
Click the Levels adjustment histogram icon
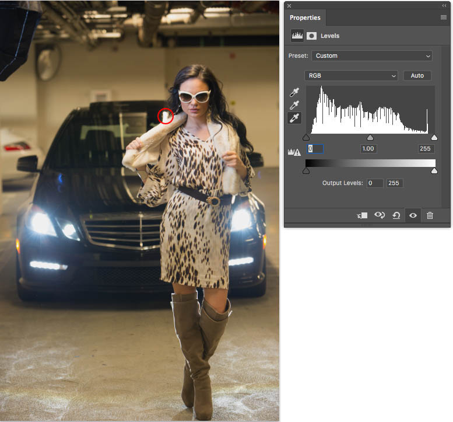[297, 36]
